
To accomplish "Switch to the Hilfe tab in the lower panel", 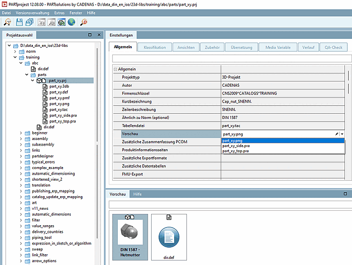I will 138,194.
